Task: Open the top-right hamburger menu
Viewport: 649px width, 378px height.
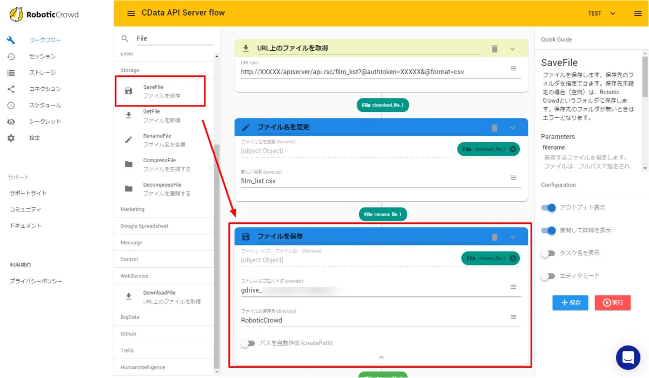Action: pos(638,14)
